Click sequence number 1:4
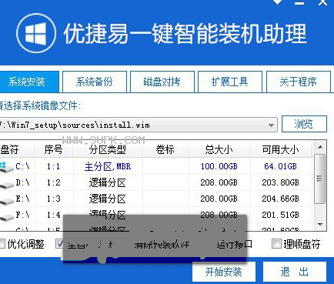 pos(53,215)
